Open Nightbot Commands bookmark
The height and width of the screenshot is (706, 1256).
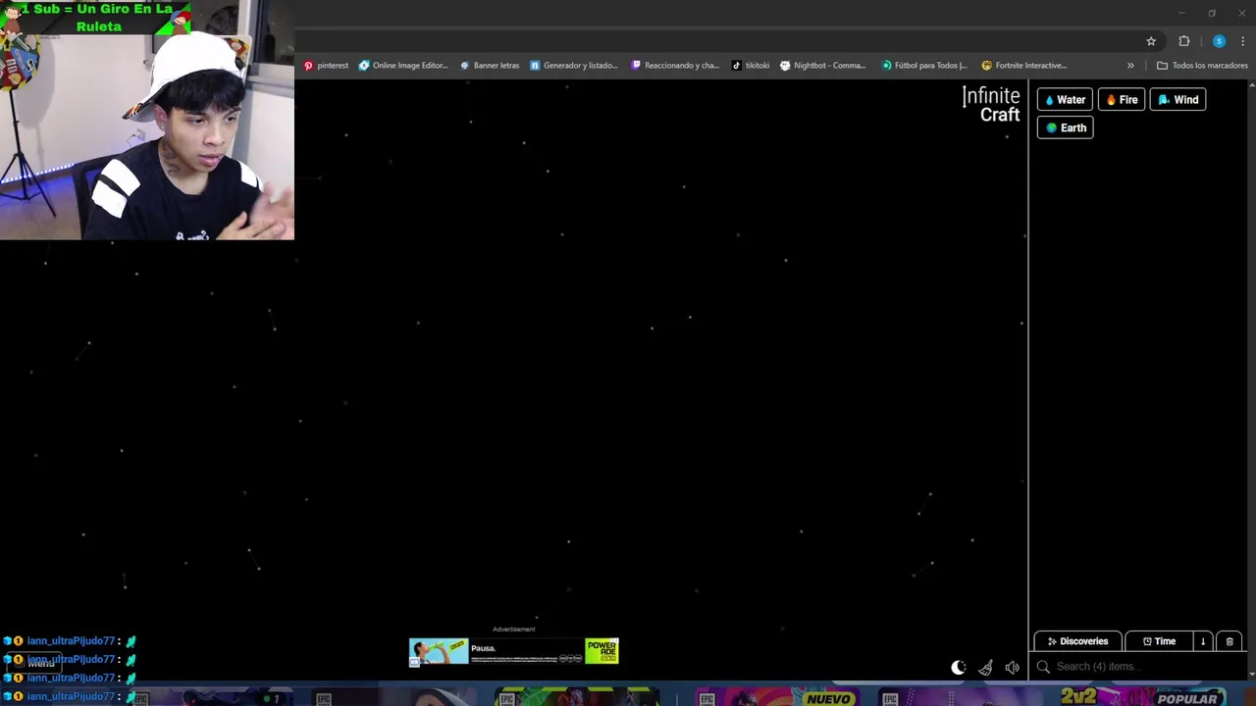823,66
